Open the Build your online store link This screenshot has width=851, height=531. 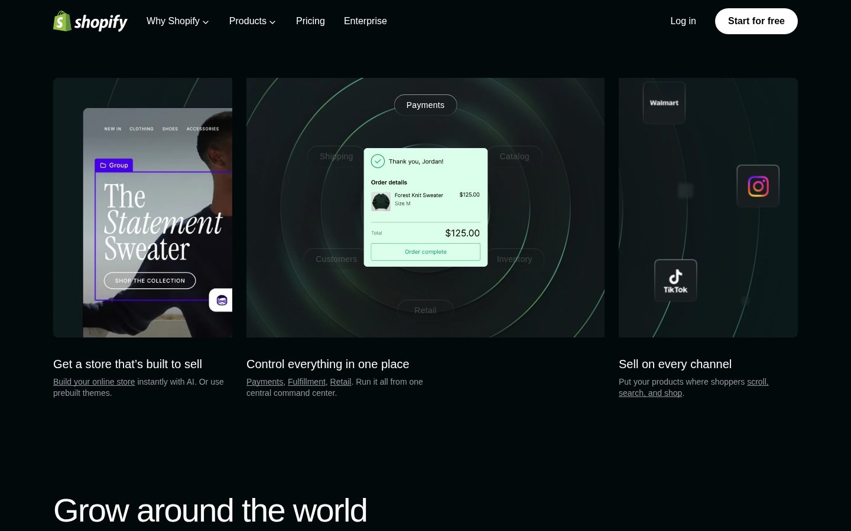(x=94, y=382)
